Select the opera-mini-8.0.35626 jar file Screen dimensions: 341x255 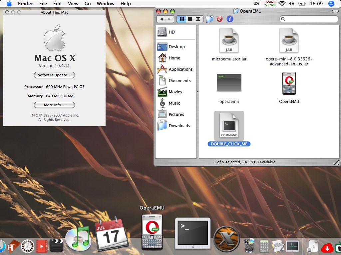289,41
